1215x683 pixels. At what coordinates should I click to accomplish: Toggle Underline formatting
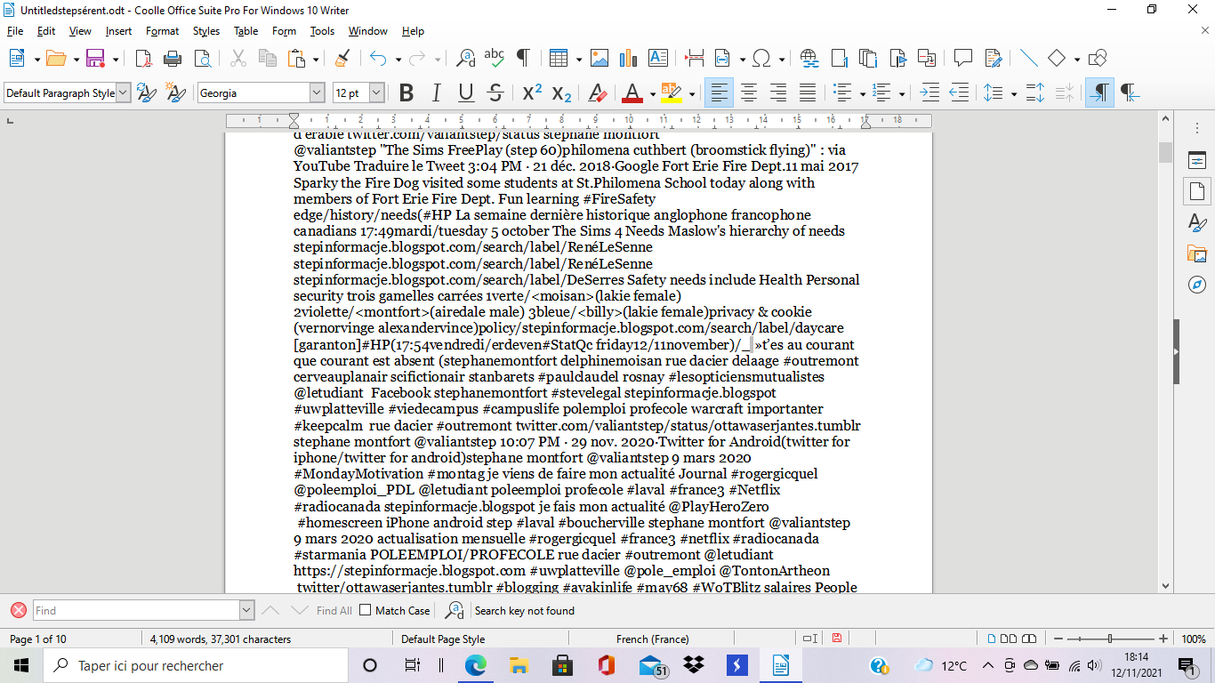pos(466,92)
